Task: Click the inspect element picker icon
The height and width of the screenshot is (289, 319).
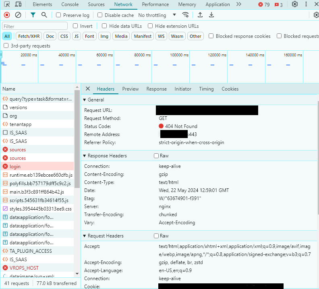Action: (x=7, y=4)
